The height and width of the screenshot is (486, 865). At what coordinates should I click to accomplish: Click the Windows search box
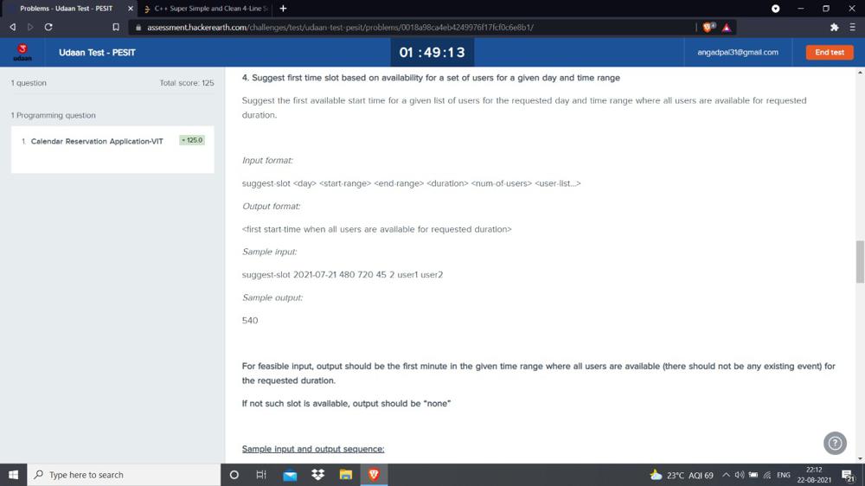click(x=124, y=475)
